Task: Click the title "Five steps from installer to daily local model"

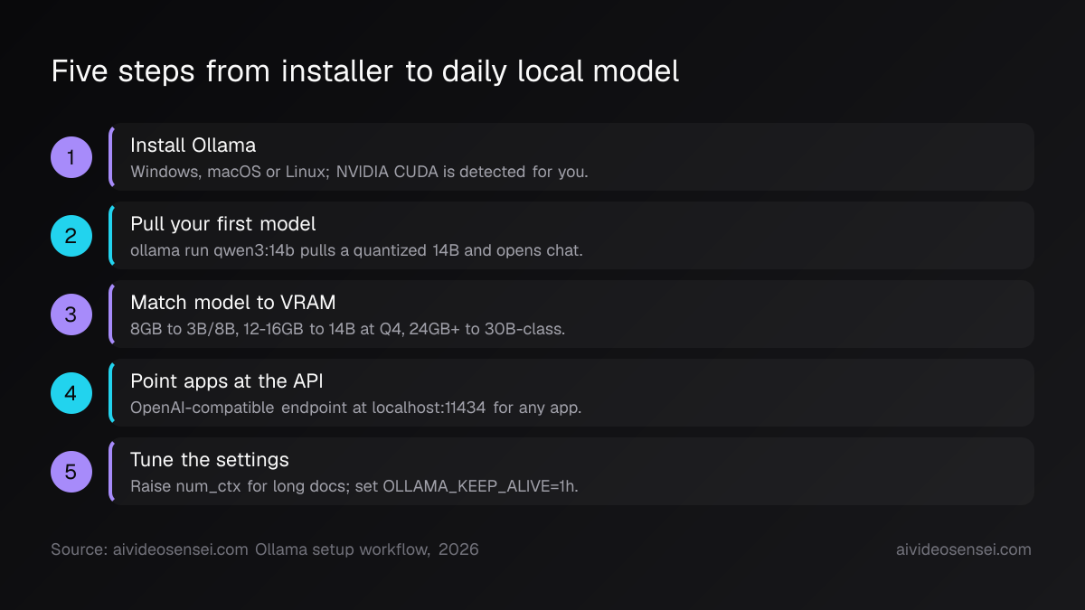Action: tap(365, 71)
